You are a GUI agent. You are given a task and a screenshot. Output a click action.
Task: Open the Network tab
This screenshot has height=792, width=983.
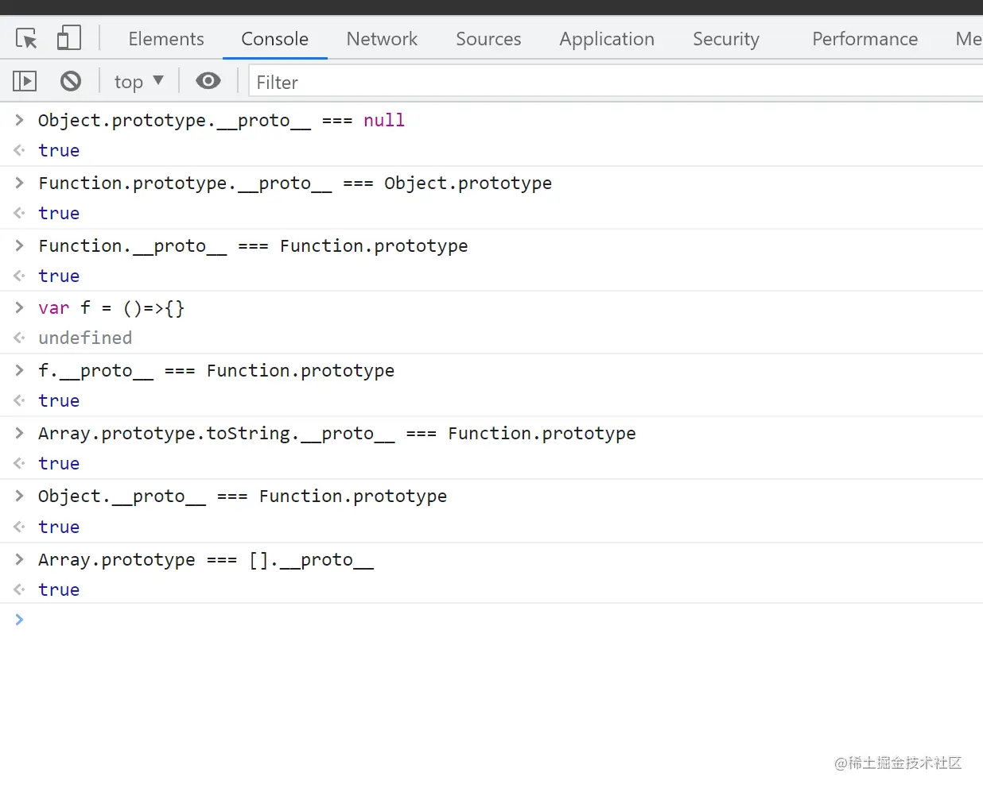pos(382,39)
